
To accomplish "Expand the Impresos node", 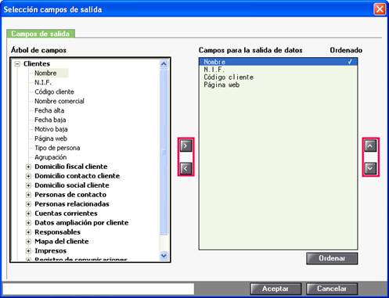I will coord(28,251).
